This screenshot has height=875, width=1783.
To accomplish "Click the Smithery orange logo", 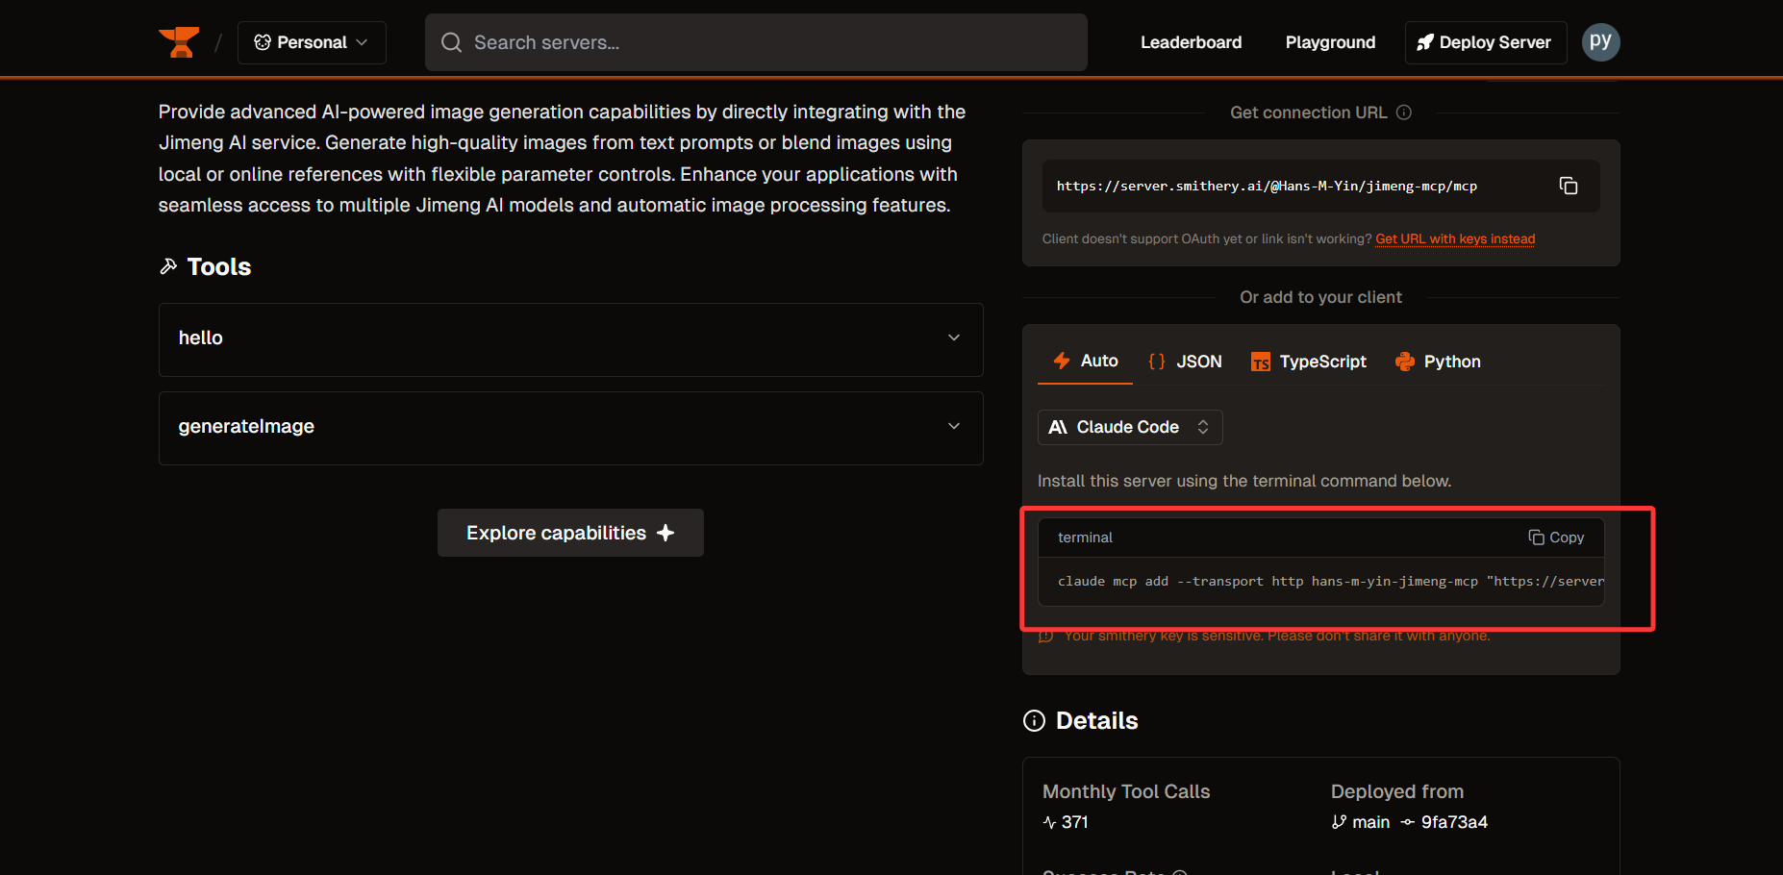I will 179,42.
